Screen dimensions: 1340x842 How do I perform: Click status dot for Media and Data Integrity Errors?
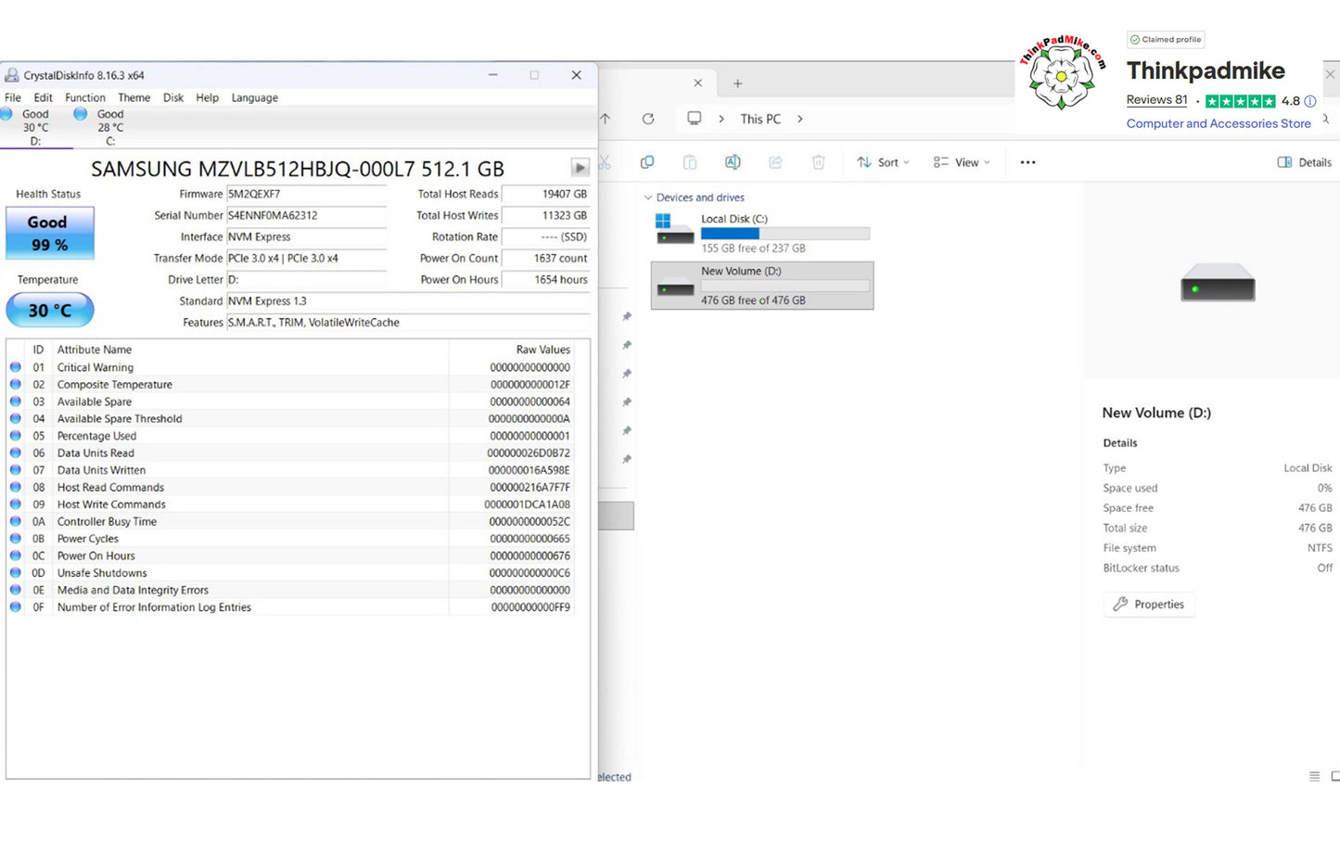16,590
